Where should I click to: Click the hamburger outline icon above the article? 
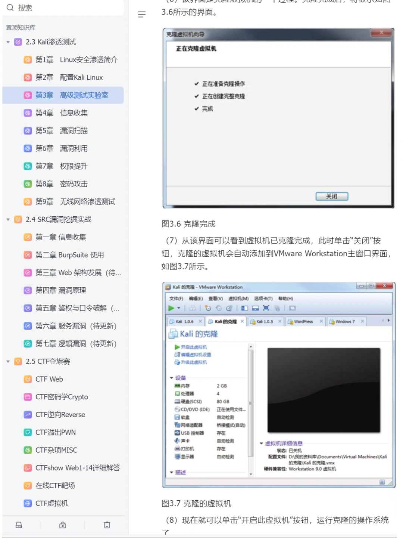[x=142, y=15]
